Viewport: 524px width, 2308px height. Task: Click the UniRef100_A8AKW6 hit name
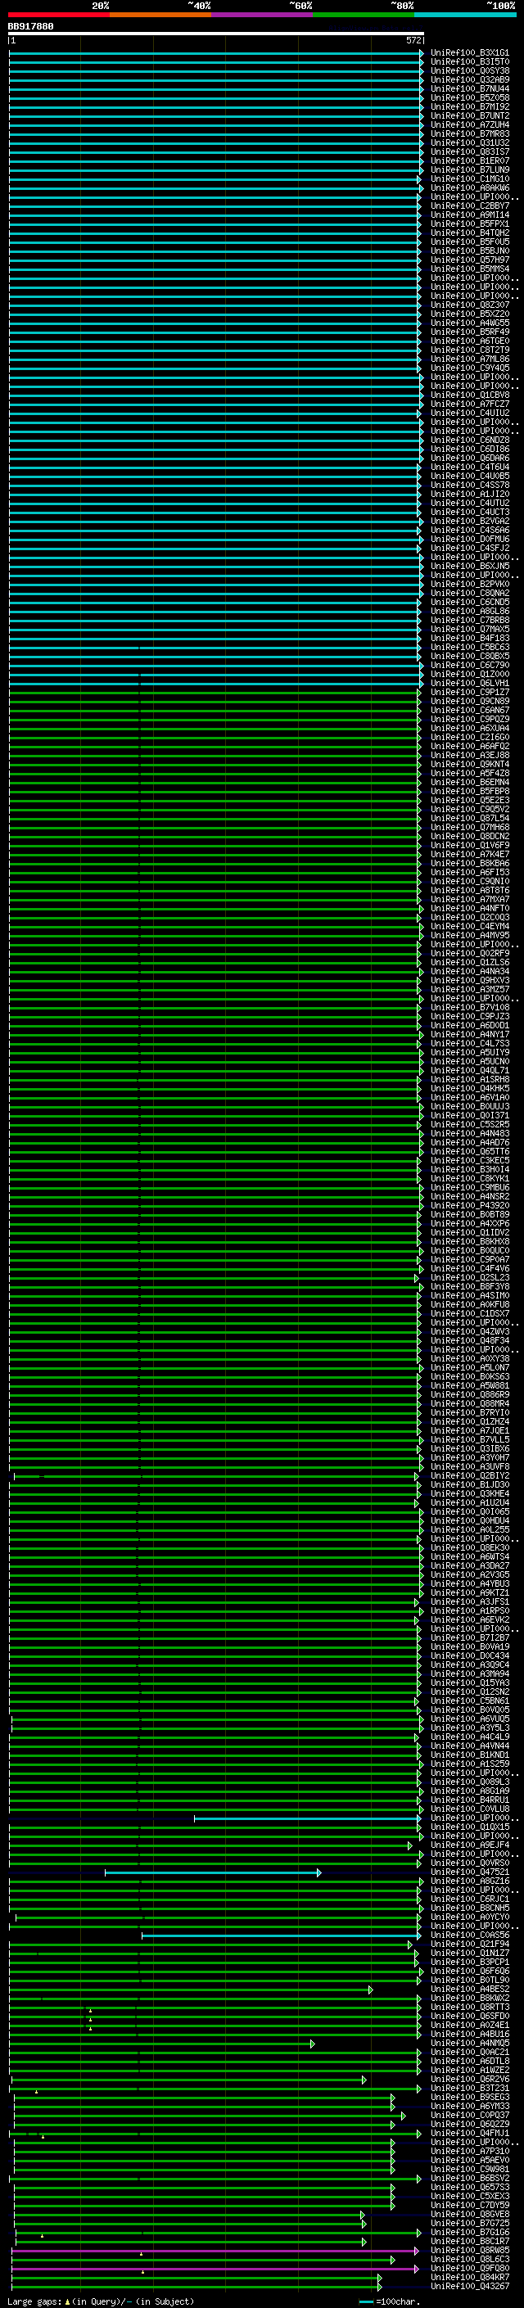tap(470, 188)
